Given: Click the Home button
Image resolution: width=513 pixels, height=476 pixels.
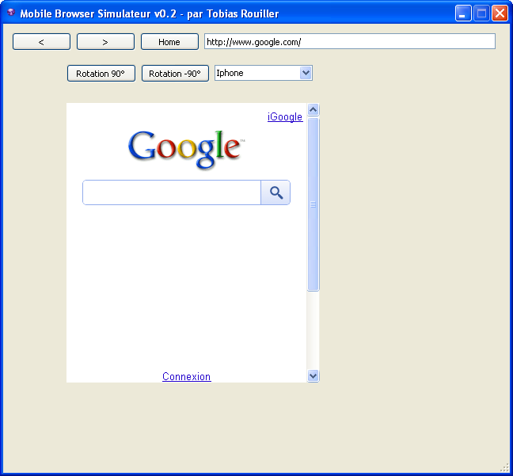Looking at the screenshot, I should (x=169, y=41).
